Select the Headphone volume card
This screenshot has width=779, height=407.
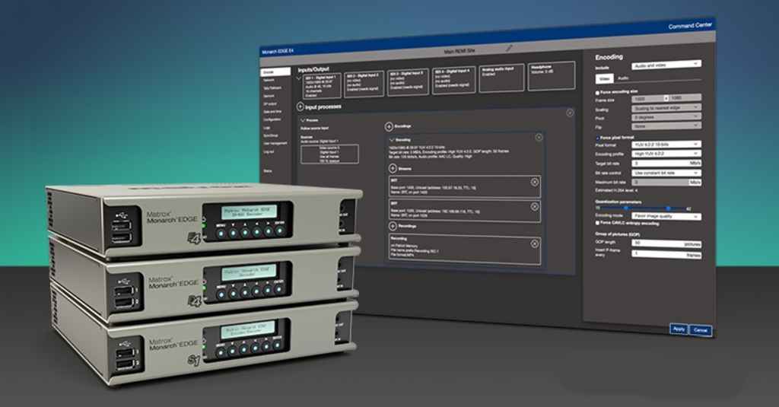click(x=552, y=76)
